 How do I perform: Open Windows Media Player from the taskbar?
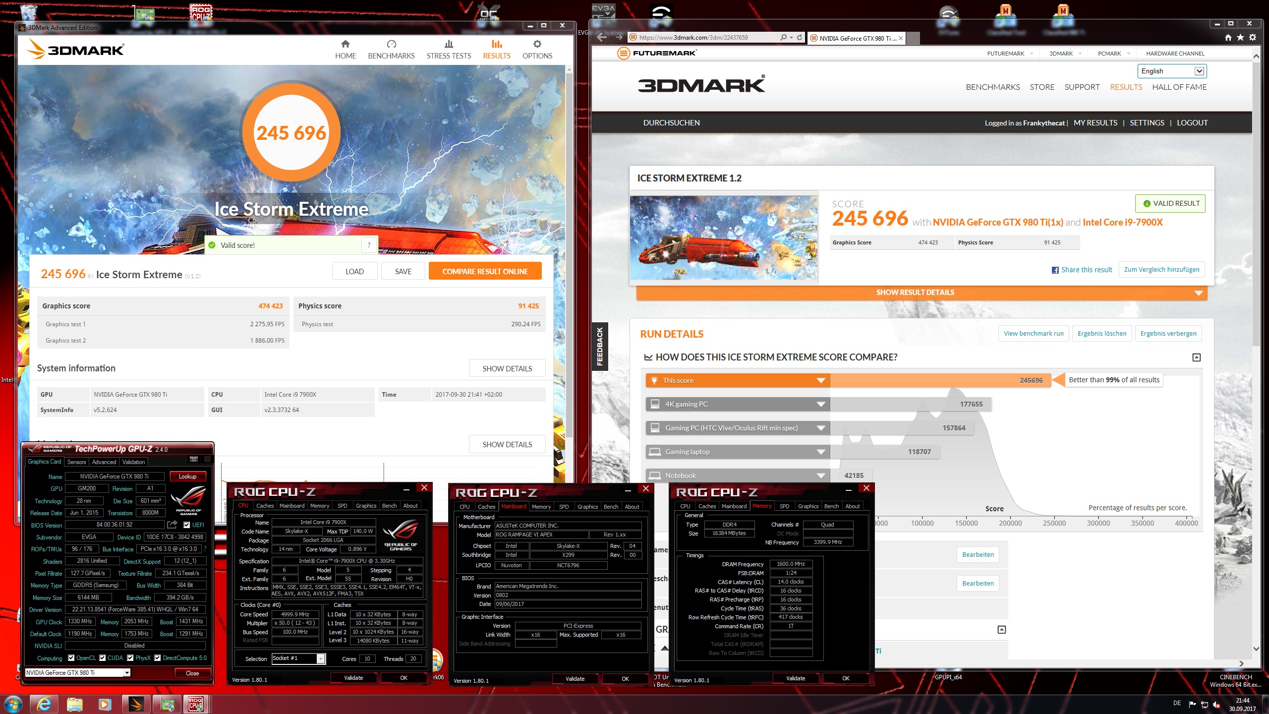pyautogui.click(x=105, y=704)
